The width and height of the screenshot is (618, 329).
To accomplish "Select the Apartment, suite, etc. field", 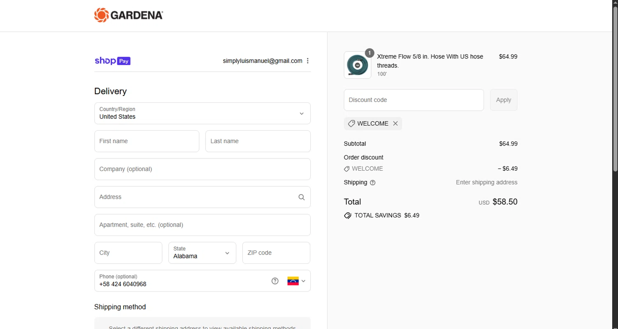I will click(202, 225).
